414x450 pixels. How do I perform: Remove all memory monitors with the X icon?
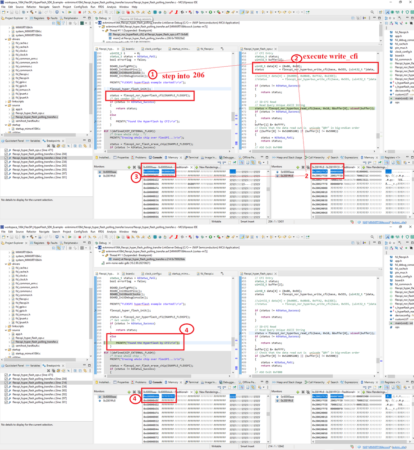click(x=138, y=167)
